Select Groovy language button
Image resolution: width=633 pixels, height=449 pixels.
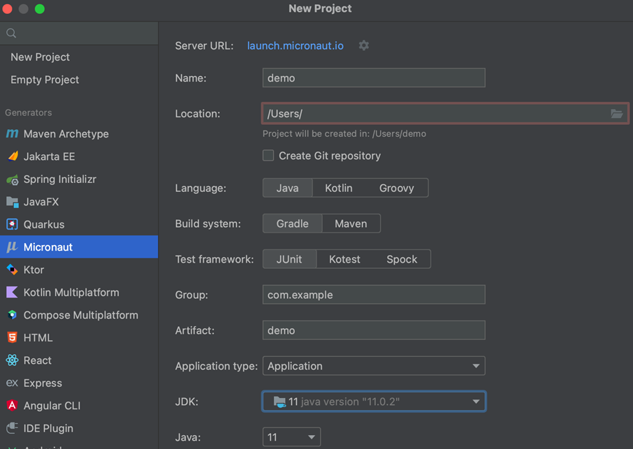click(397, 188)
